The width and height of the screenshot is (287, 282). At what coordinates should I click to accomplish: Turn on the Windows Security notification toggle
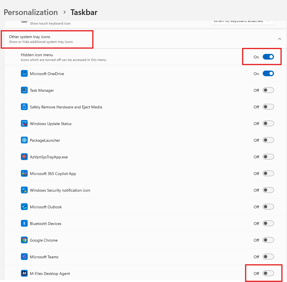268,190
